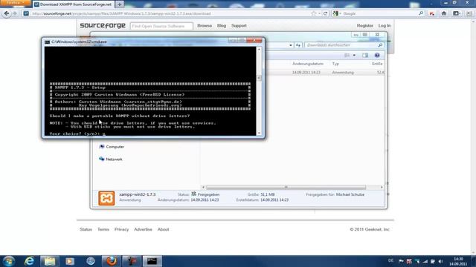
Task: Switch to cmd window in taskbar
Action: pos(152,261)
